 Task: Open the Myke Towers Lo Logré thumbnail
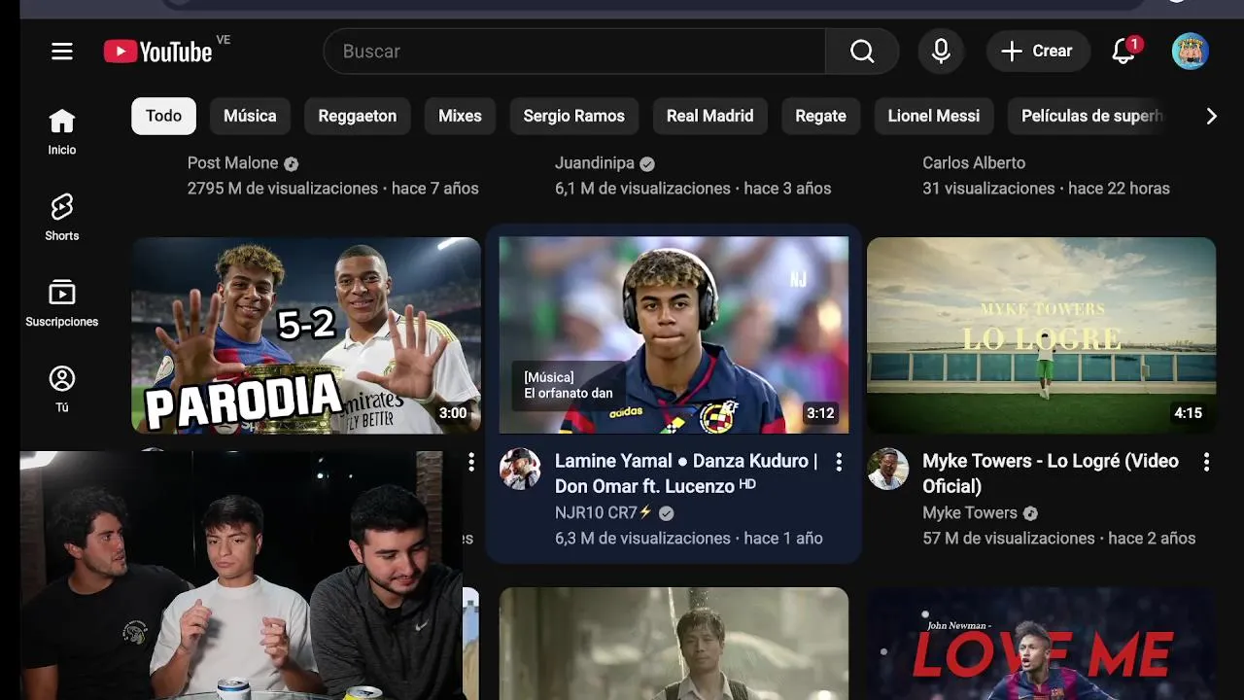[x=1041, y=335]
